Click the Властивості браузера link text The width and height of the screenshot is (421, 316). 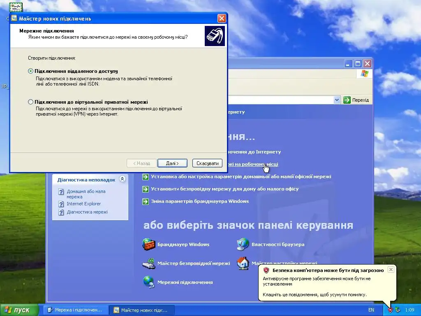click(x=278, y=244)
